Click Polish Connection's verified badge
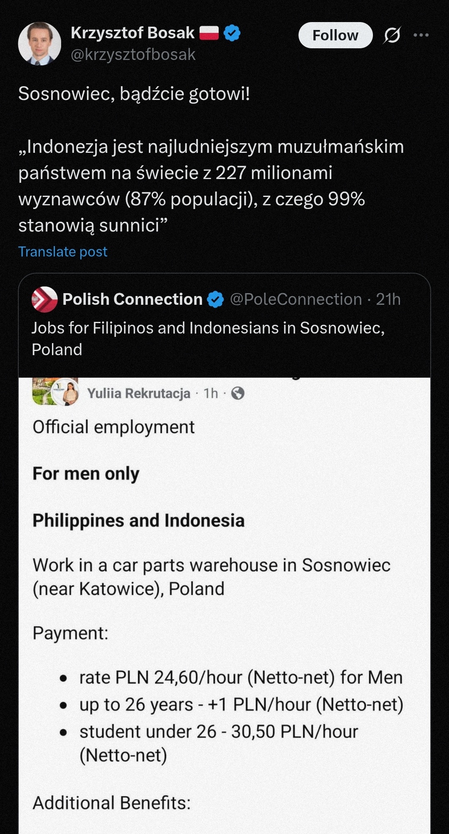Image resolution: width=449 pixels, height=834 pixels. [215, 299]
